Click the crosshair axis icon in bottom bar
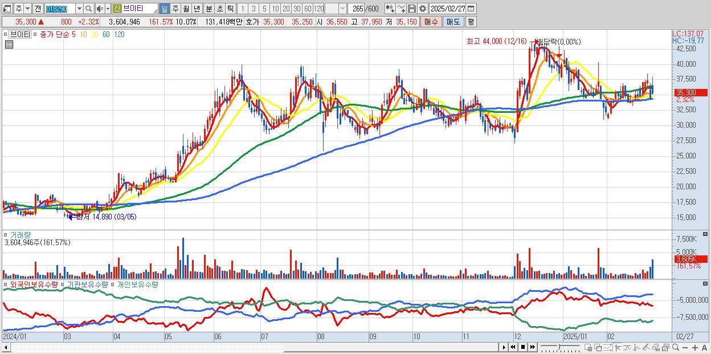The width and height of the screenshot is (711, 354). click(618, 347)
